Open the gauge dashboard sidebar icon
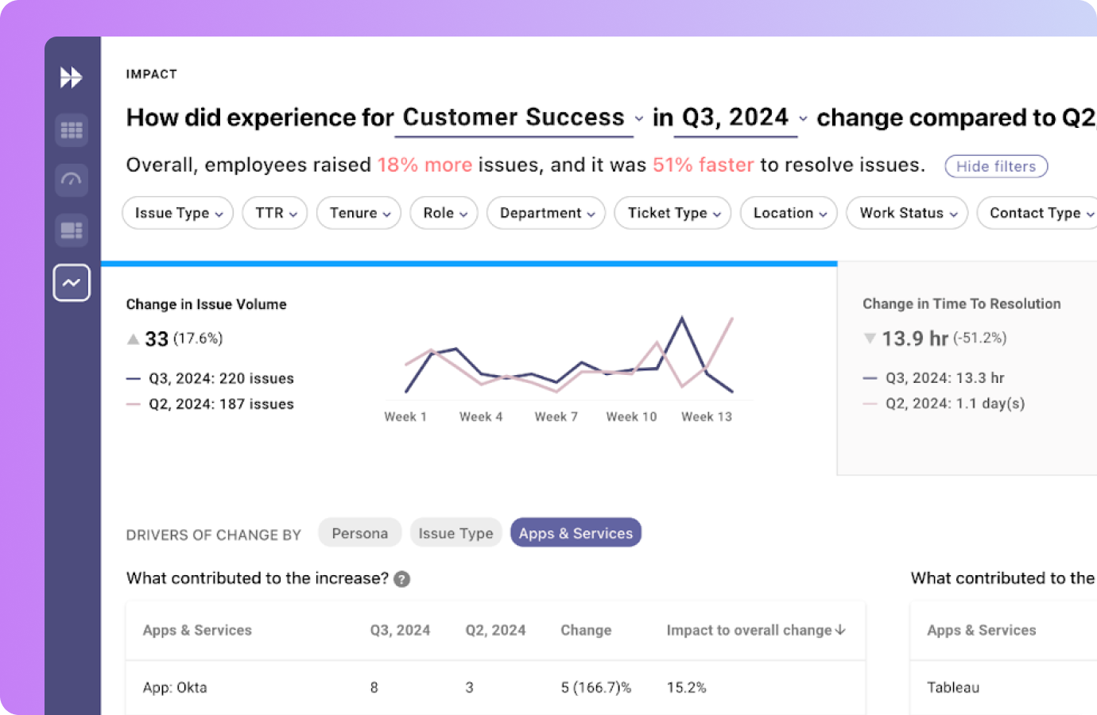The width and height of the screenshot is (1097, 715). (x=72, y=180)
